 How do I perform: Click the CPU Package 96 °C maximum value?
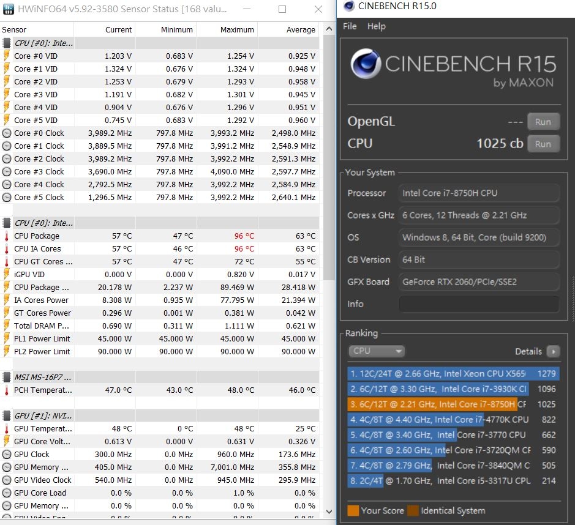pyautogui.click(x=244, y=236)
